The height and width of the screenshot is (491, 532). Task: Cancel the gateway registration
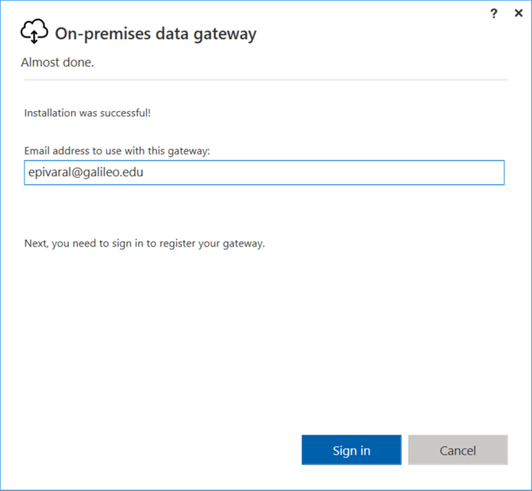coord(457,450)
